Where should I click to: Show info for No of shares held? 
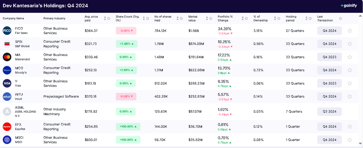click(181, 18)
